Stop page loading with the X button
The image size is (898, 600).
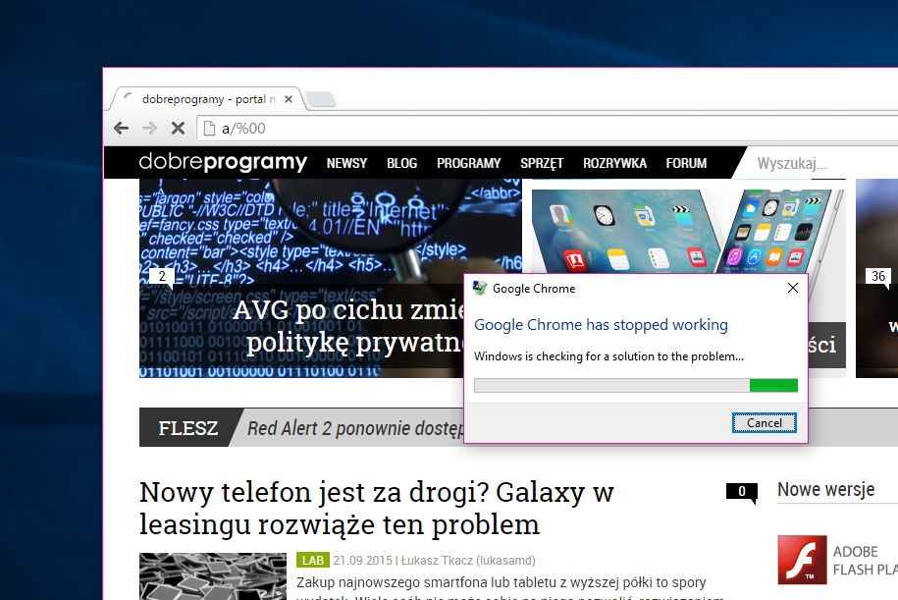(x=178, y=128)
